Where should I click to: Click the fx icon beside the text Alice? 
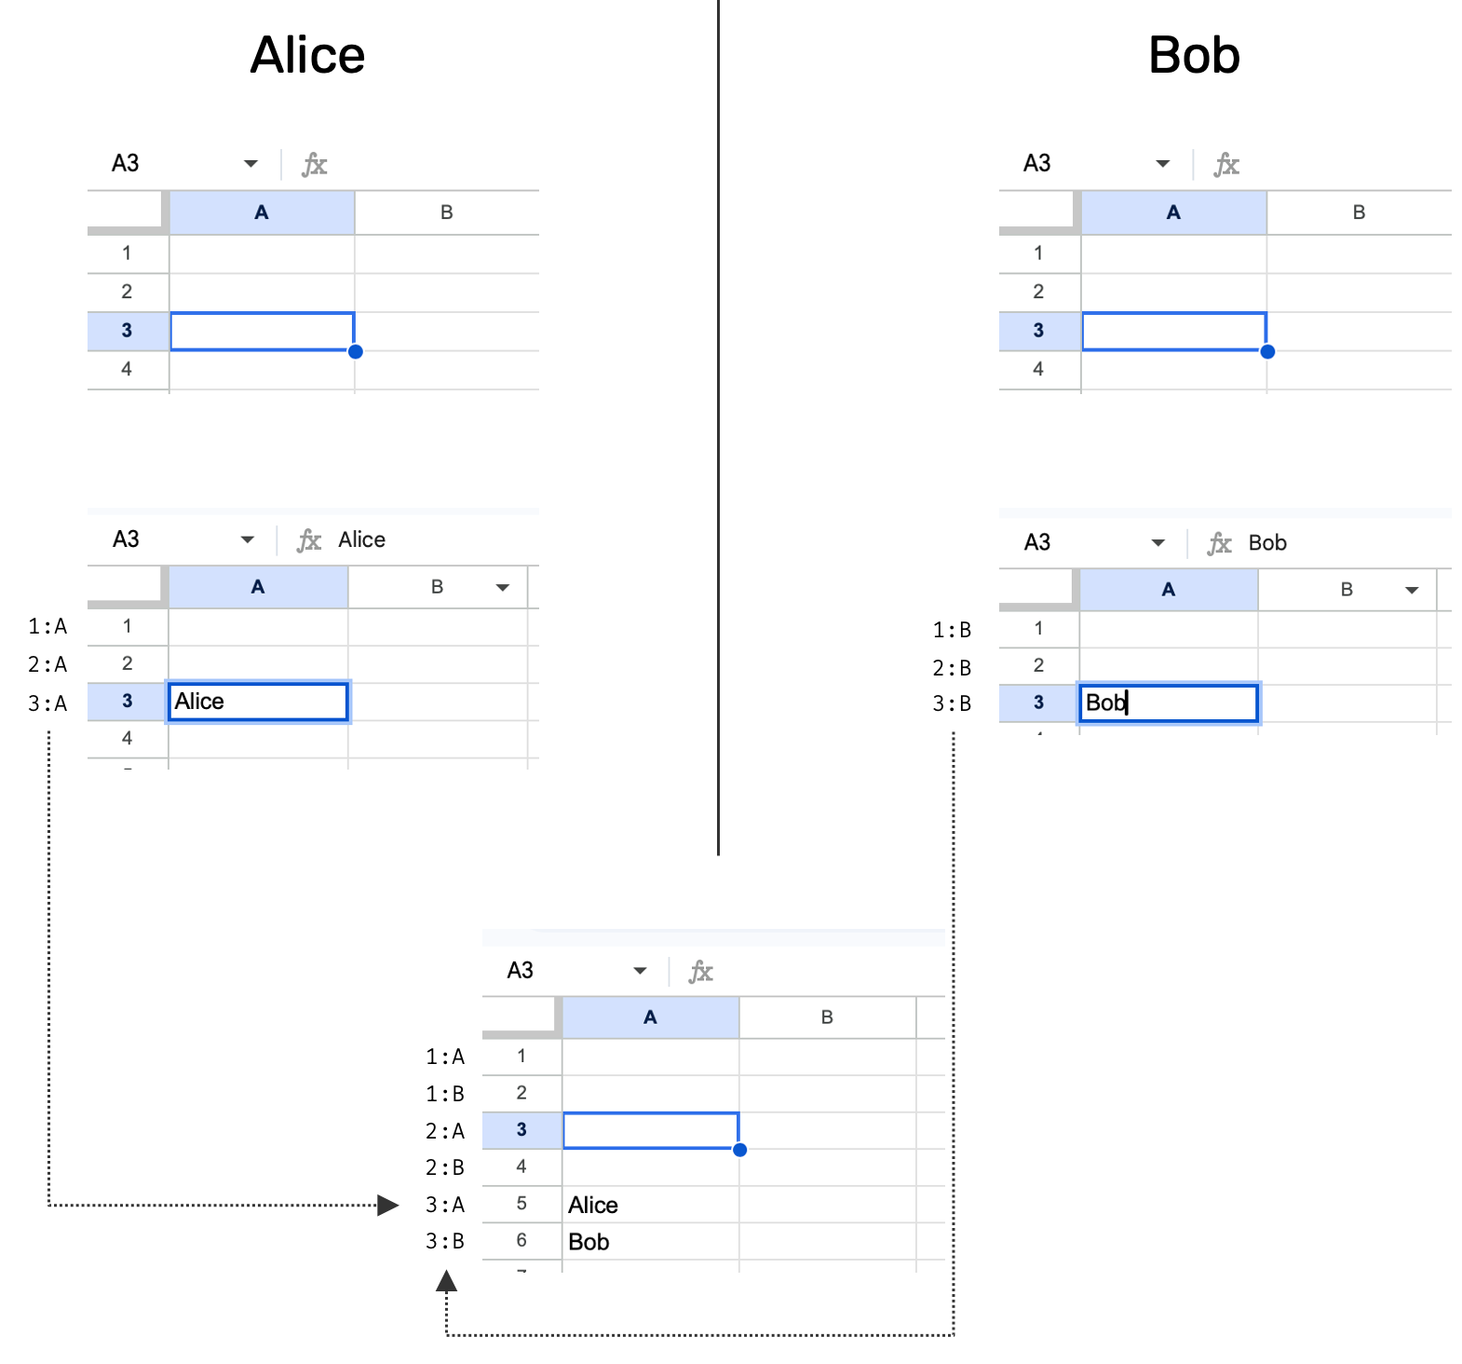309,540
